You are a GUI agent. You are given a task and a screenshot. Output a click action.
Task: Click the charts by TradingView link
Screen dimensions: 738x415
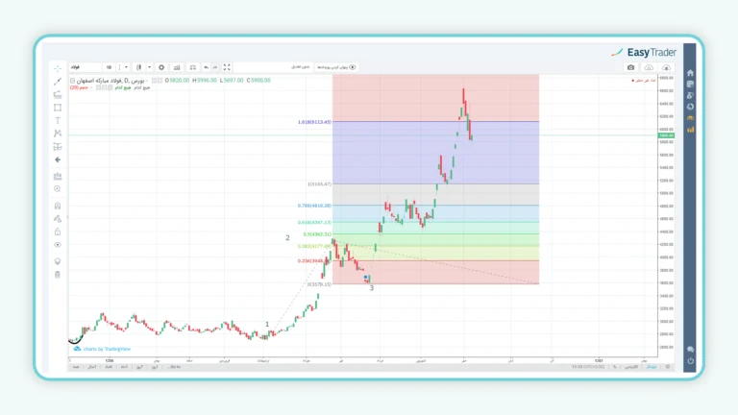coord(102,349)
